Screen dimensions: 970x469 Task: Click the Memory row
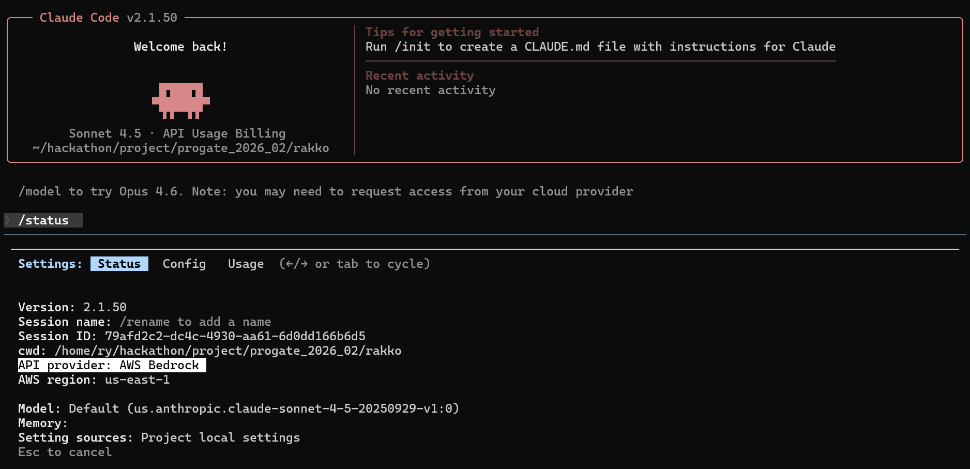click(43, 423)
